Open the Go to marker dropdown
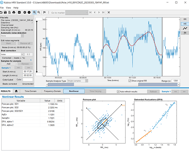Viewport: 189px width, 152px height. tap(77, 13)
